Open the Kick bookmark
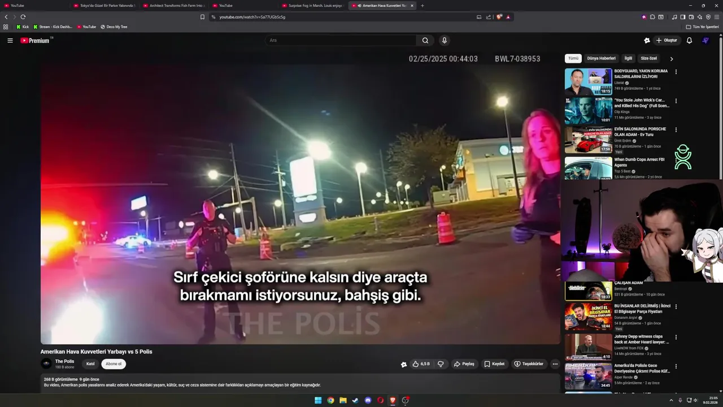Viewport: 723px width, 407px height. (x=23, y=27)
